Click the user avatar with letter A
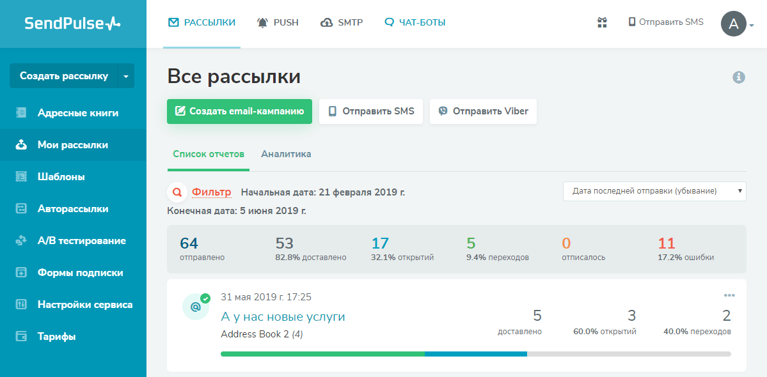Screen dimensions: 767x377 point(733,24)
